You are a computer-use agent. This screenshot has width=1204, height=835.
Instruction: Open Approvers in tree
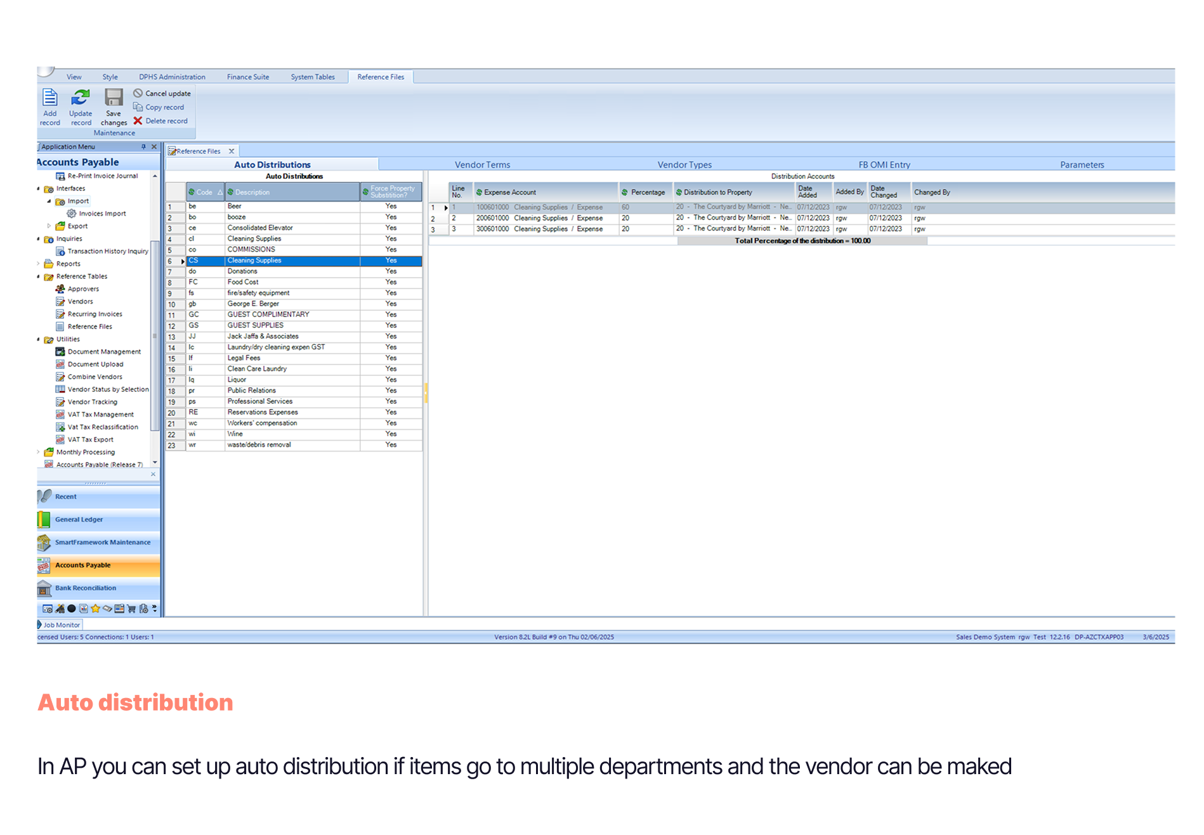pos(77,288)
